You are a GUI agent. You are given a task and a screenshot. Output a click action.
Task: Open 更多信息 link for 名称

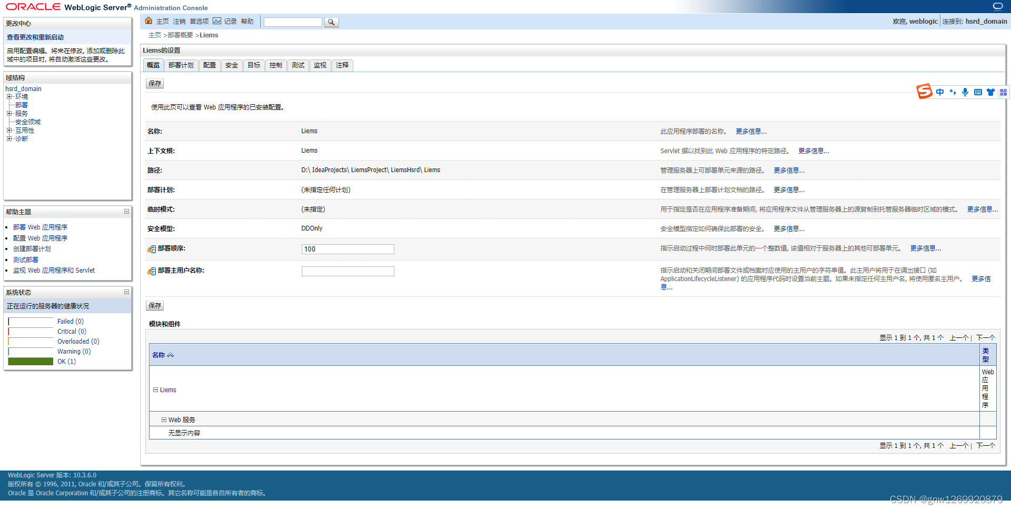pos(751,132)
